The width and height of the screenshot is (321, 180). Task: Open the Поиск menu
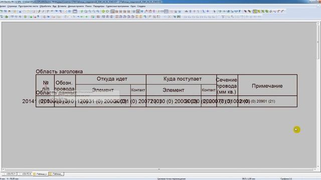[x=88, y=6]
